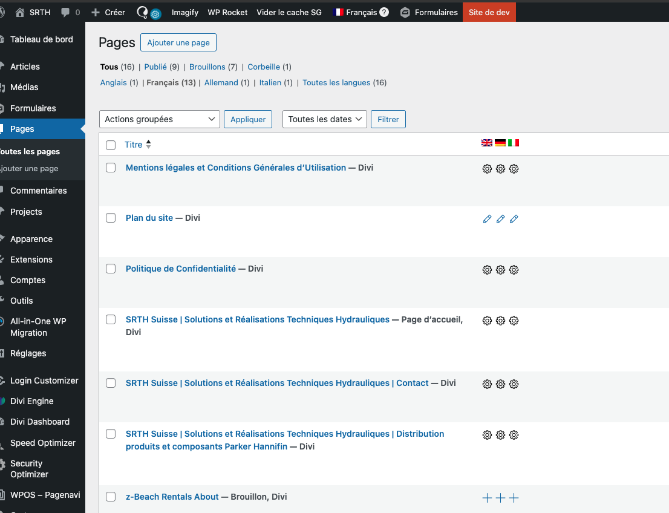Image resolution: width=669 pixels, height=513 pixels.
Task: Click the Italian gear icon for Politique de Confidentialité
Action: [x=514, y=270]
